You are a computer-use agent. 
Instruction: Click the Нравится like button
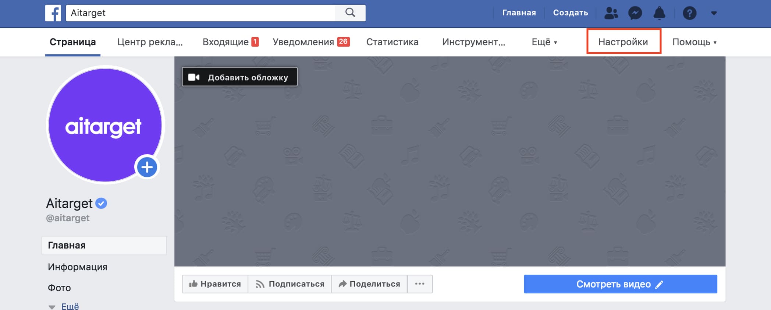click(215, 284)
